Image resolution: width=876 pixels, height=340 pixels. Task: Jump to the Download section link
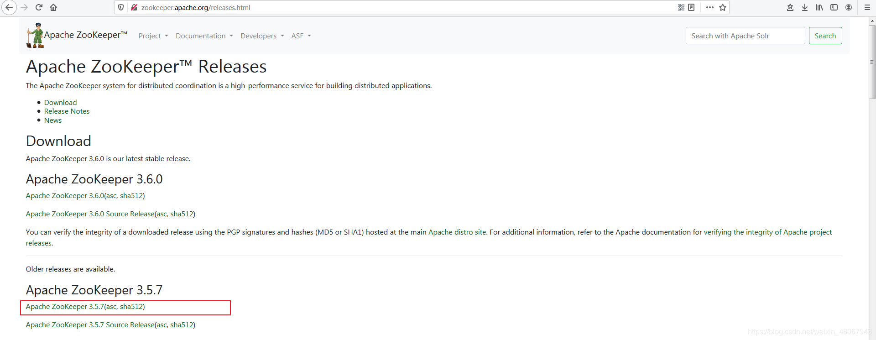pyautogui.click(x=60, y=103)
